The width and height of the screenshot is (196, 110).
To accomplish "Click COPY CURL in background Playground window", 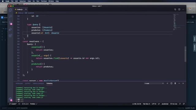I will [x=190, y=22].
